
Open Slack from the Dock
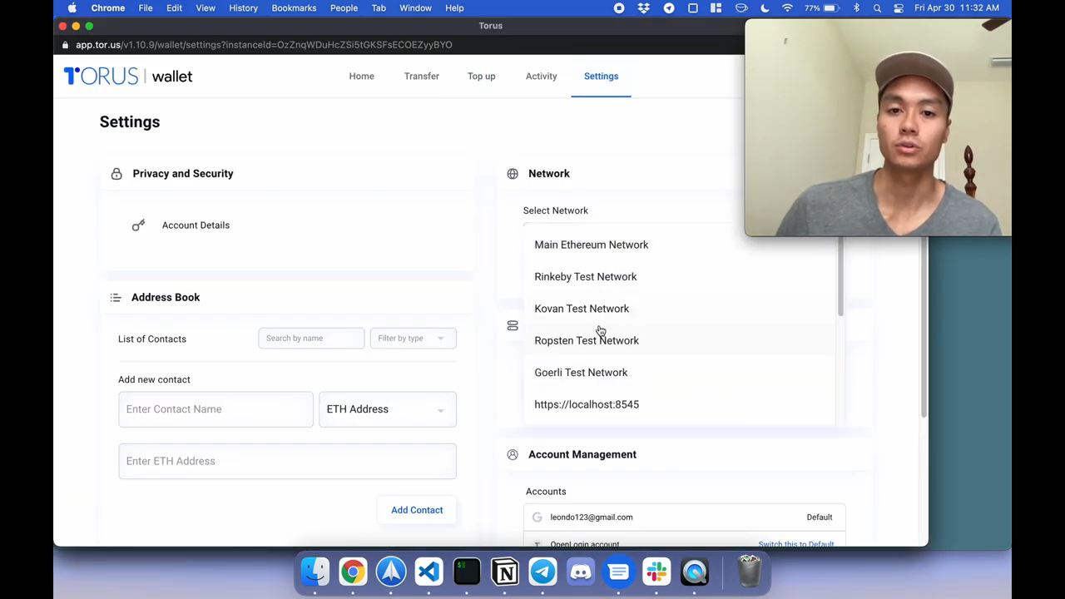point(656,572)
